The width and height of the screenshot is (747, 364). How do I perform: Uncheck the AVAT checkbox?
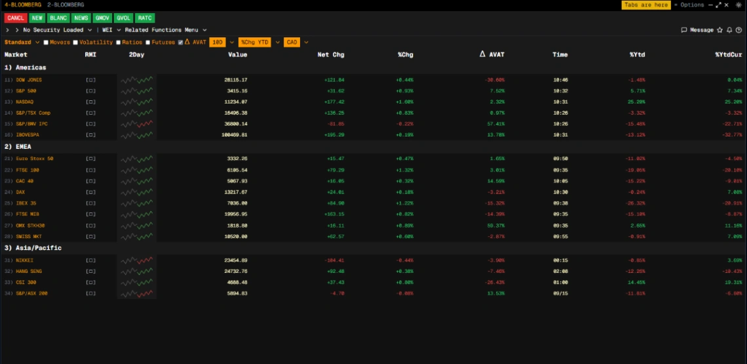181,43
